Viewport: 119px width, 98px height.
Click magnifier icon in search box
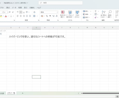point(41,3)
